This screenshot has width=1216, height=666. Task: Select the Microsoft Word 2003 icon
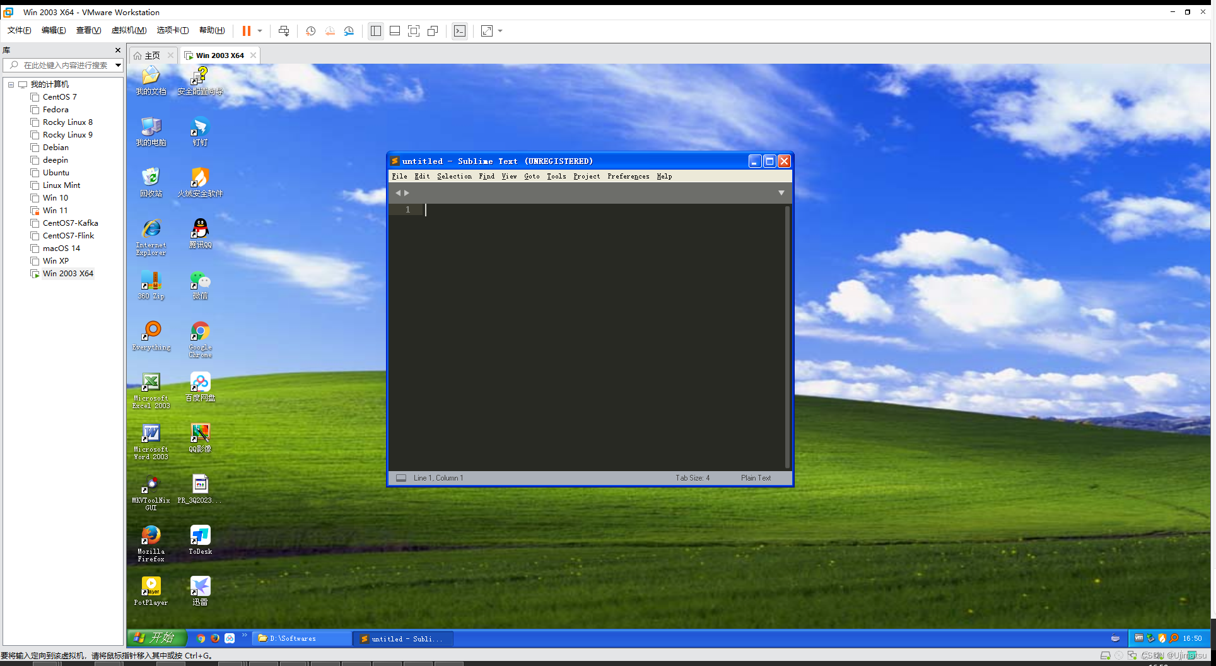[x=151, y=441]
